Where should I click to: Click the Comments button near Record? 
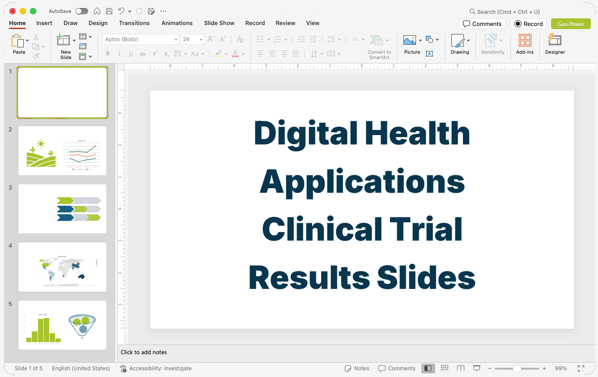[482, 24]
